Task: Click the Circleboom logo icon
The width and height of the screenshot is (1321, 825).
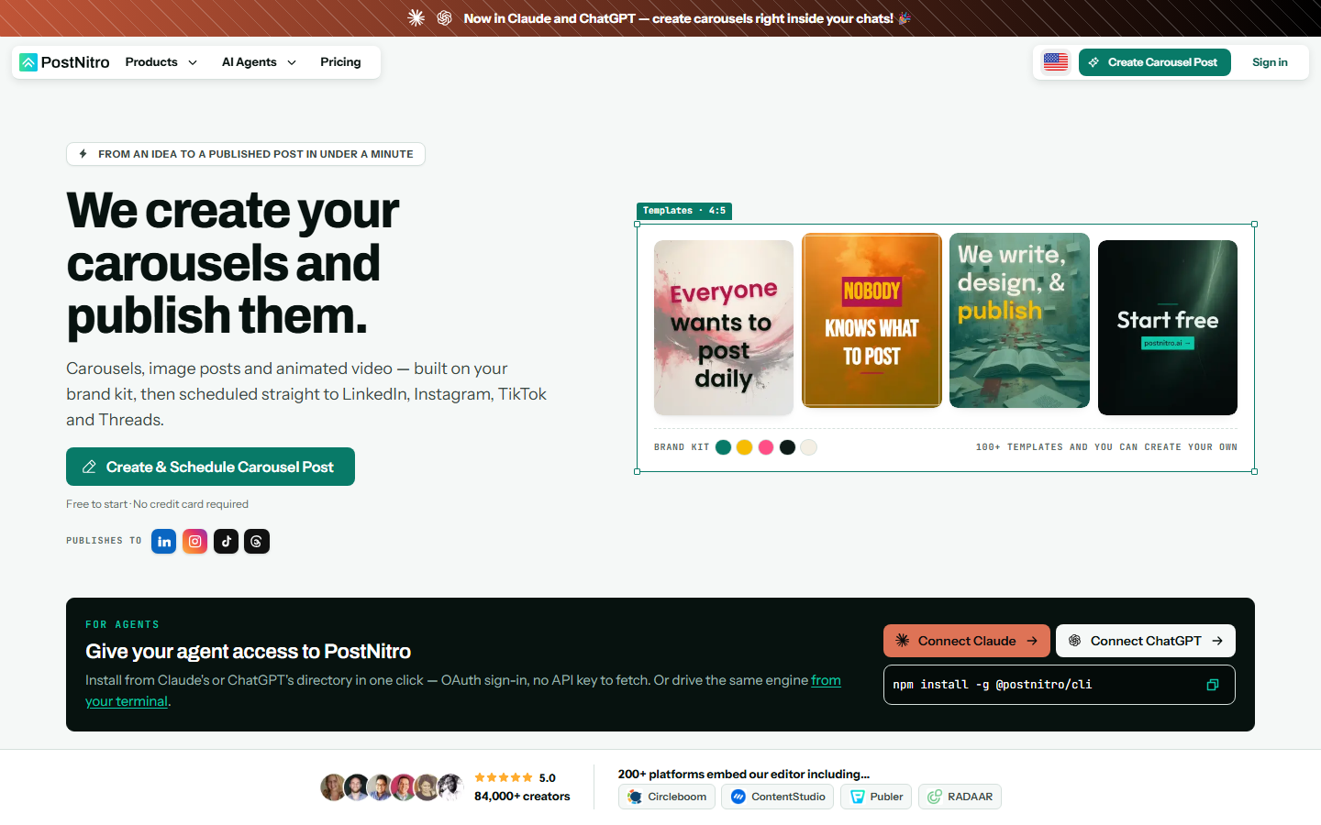Action: tap(635, 797)
